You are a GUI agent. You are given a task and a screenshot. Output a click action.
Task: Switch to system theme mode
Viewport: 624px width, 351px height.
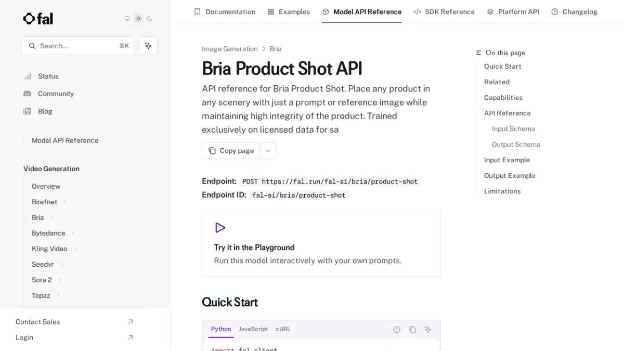click(127, 19)
